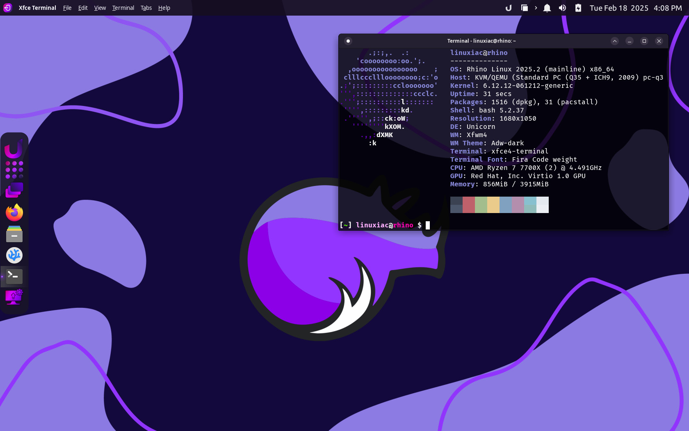
Task: Expand hidden tray icons arrow
Action: point(536,8)
